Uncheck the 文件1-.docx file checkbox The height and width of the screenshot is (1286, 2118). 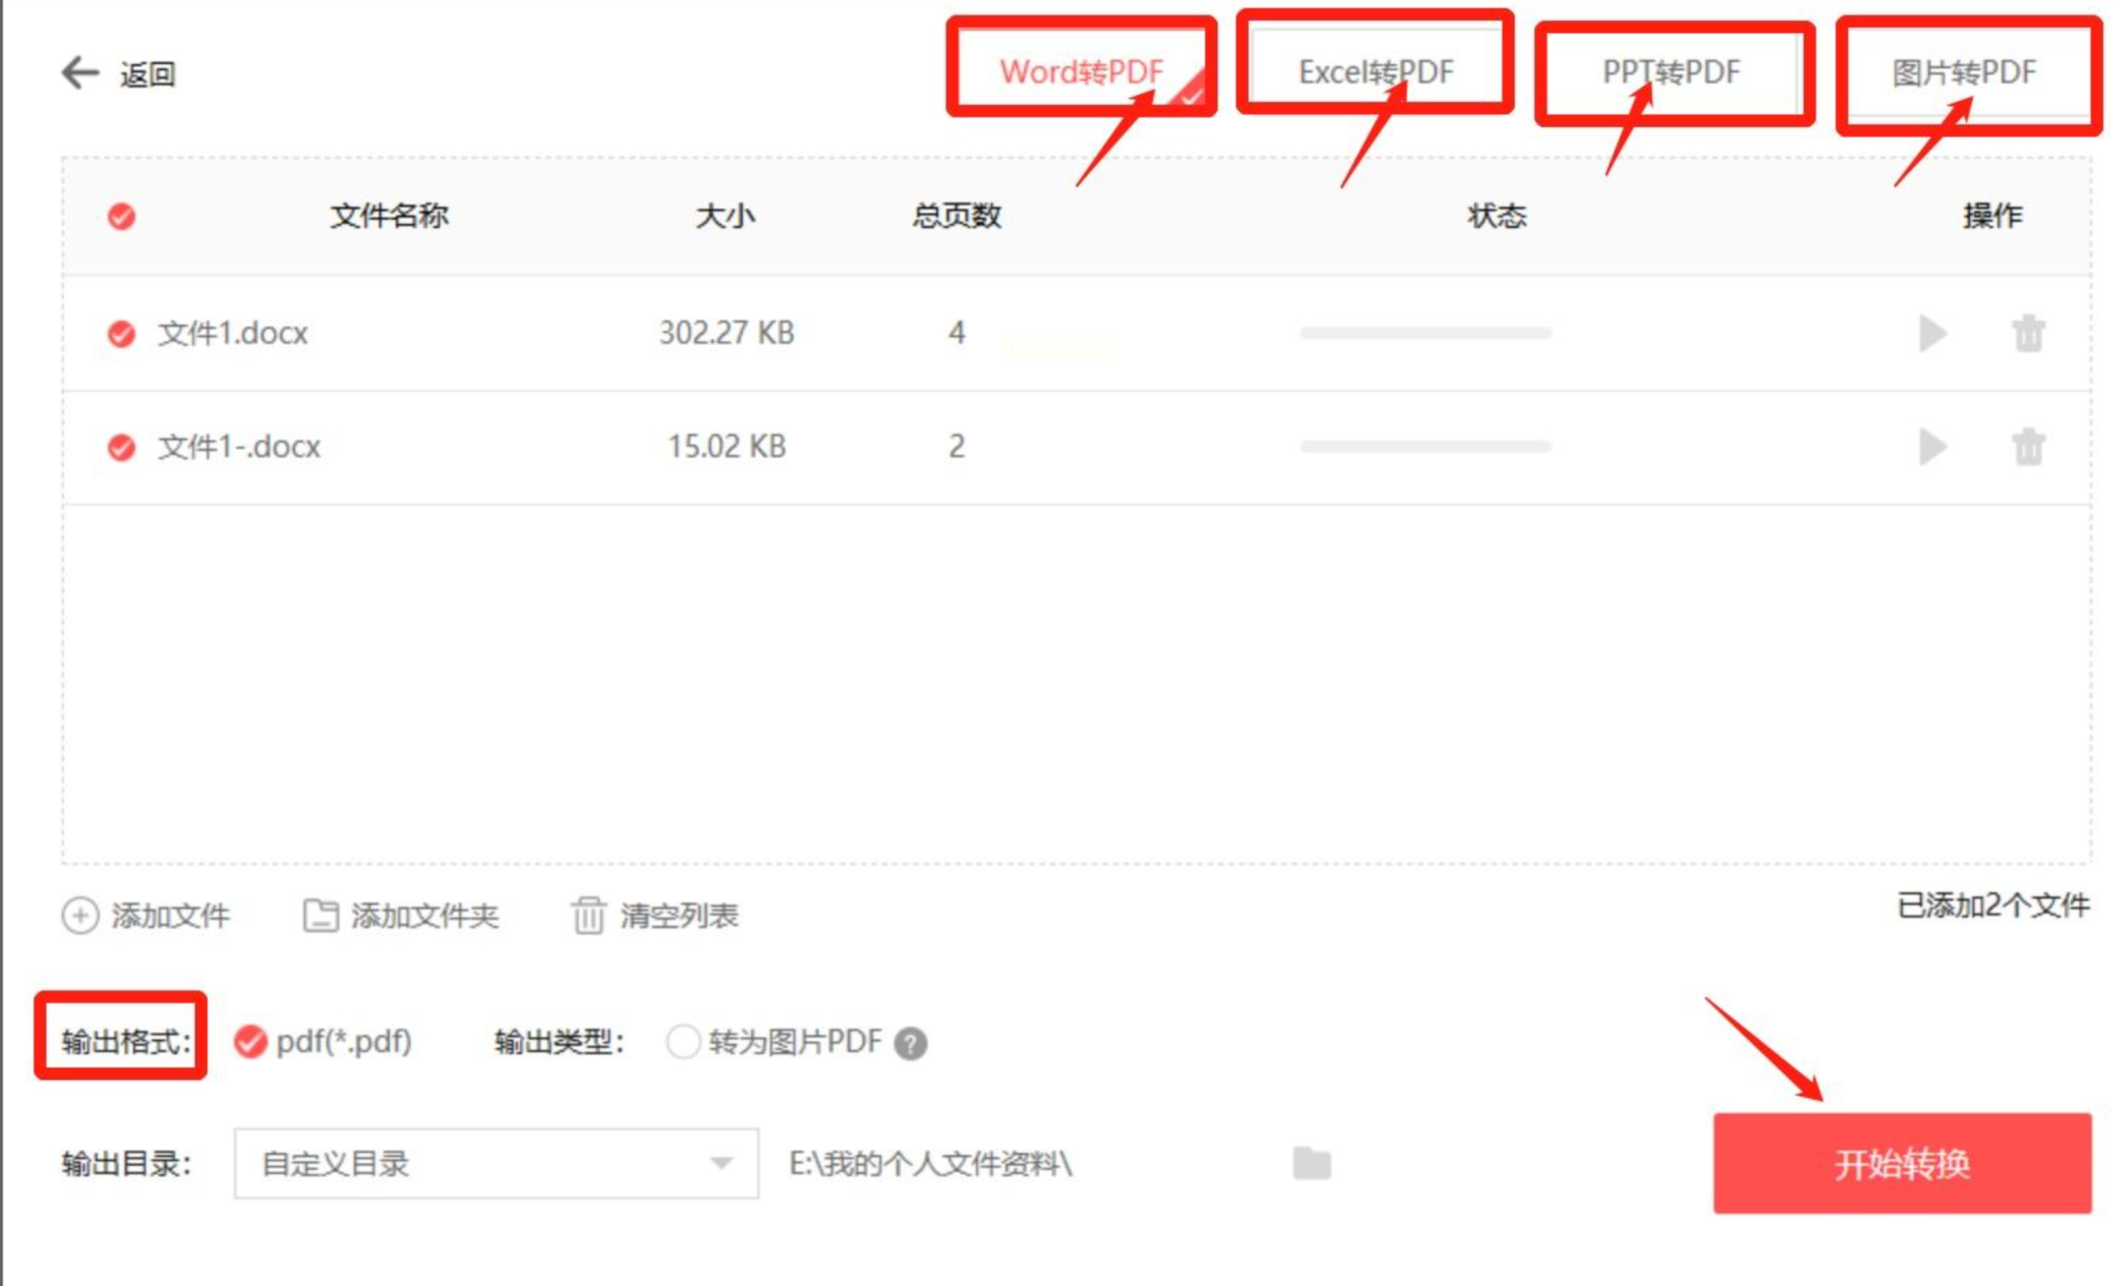coord(121,447)
